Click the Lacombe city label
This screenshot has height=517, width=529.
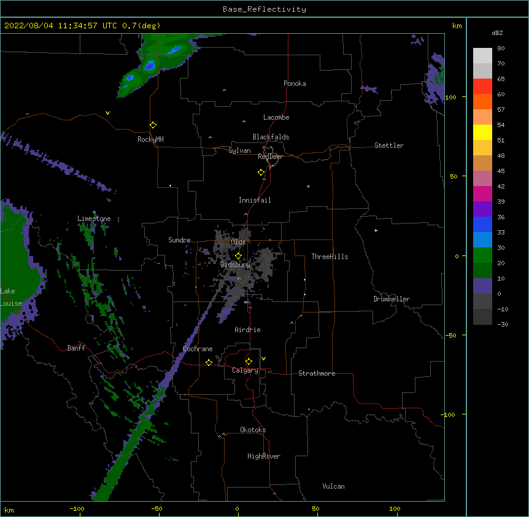pos(276,117)
